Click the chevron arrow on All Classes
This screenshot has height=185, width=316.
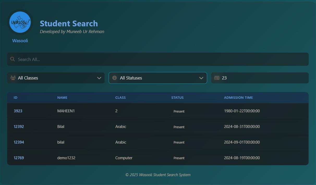pos(99,78)
